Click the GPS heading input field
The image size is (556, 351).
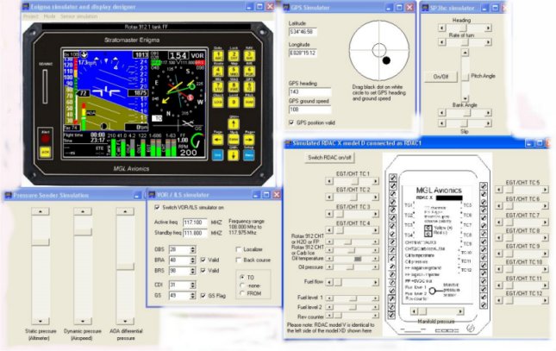tap(310, 92)
